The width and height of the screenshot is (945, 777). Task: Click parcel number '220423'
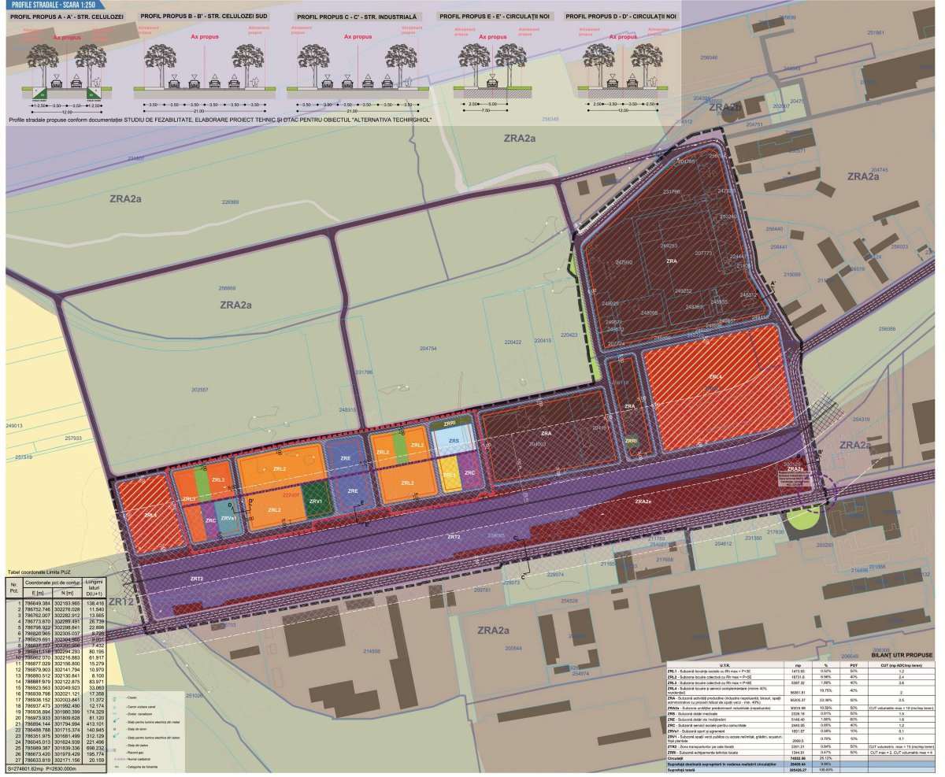(x=569, y=335)
